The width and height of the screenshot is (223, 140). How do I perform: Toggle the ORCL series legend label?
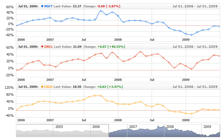pyautogui.click(x=48, y=46)
